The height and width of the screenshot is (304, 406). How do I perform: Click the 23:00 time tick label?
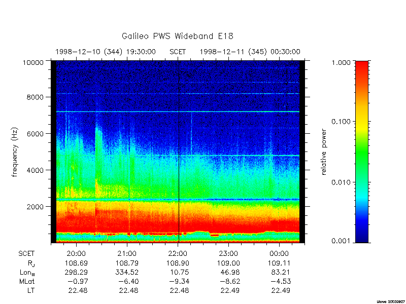[228, 254]
